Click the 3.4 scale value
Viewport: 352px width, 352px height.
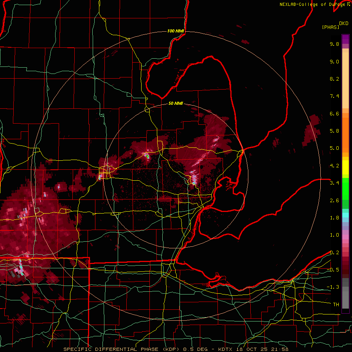[334, 183]
